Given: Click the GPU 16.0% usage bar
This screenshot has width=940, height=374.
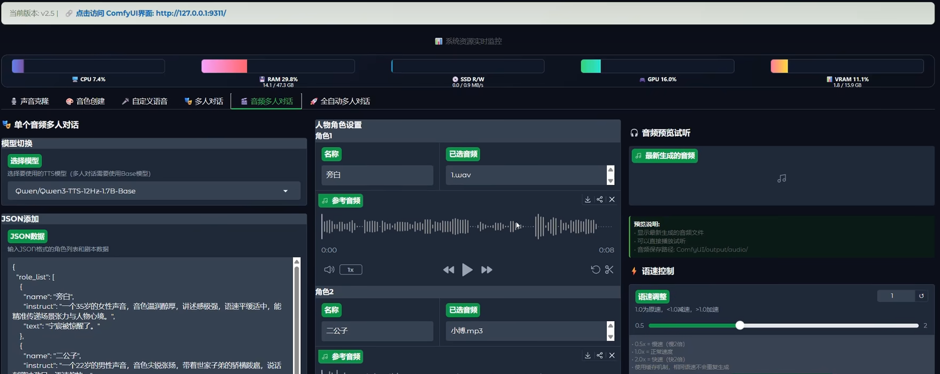Looking at the screenshot, I should [657, 66].
